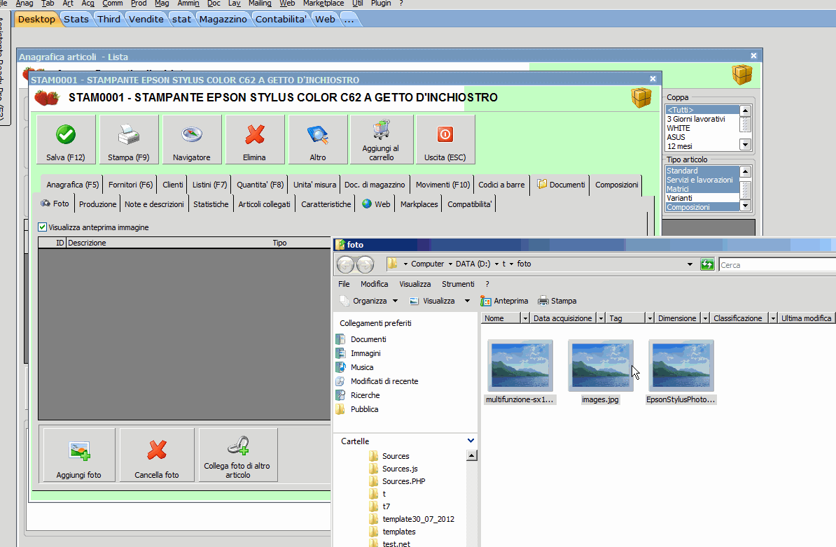Viewport: 836px width, 547px height.
Task: Add article to cart (Aggiungi al carrello)
Action: [381, 139]
